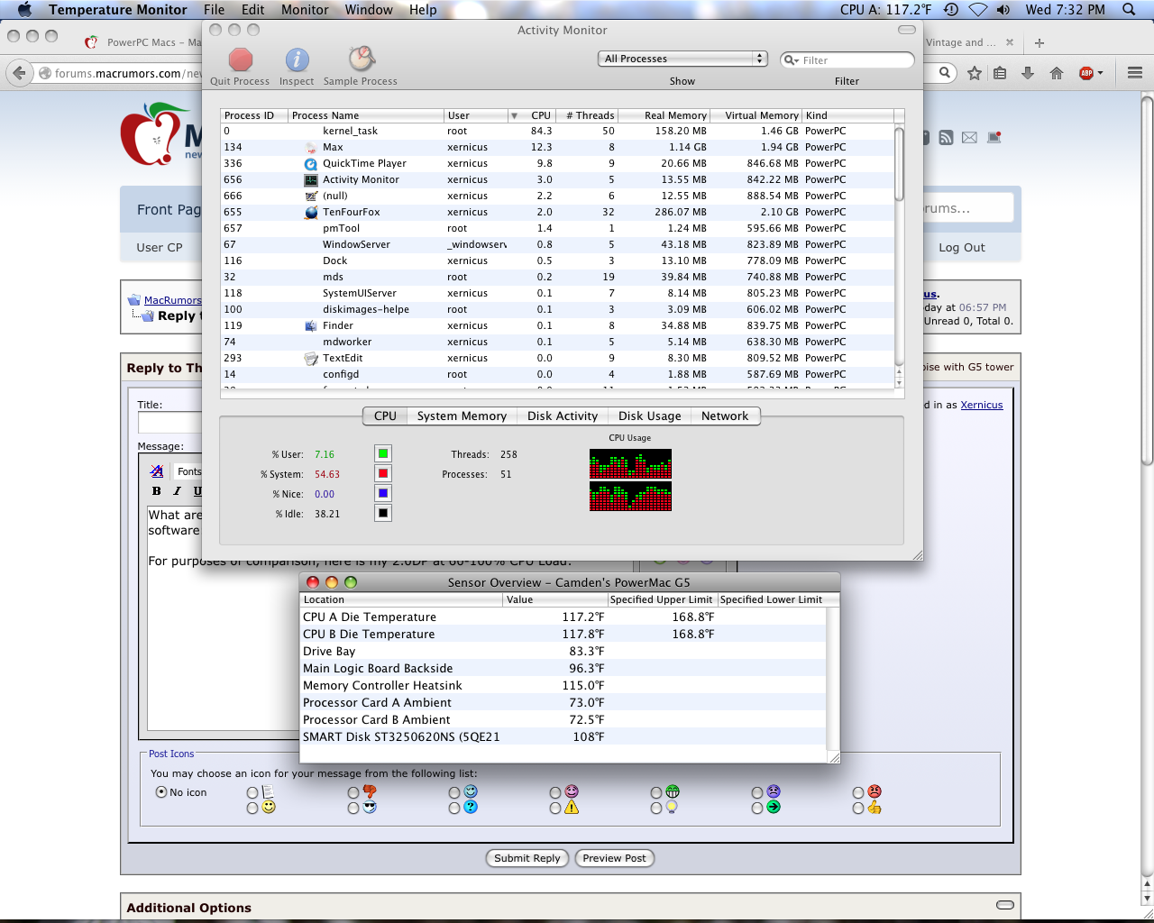Viewport: 1154px width, 923px height.
Task: Apply italic in forum message editor
Action: pos(177,491)
